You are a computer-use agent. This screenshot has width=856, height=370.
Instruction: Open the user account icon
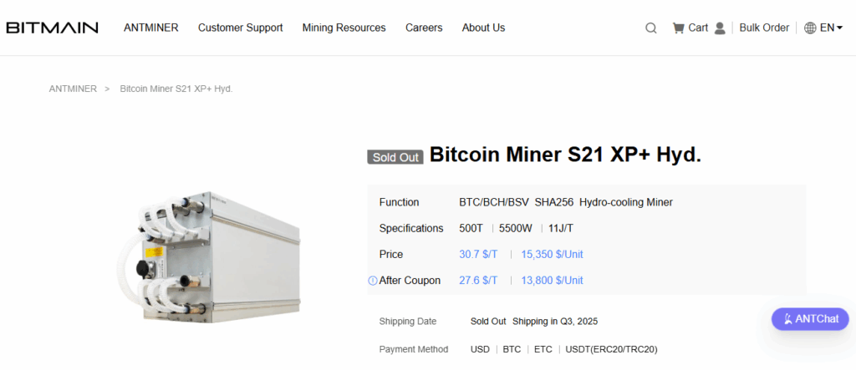[x=720, y=28]
